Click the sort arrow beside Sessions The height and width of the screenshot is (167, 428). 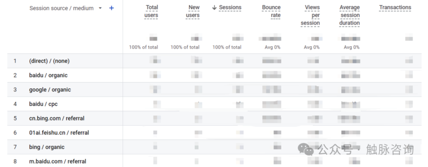pyautogui.click(x=214, y=8)
